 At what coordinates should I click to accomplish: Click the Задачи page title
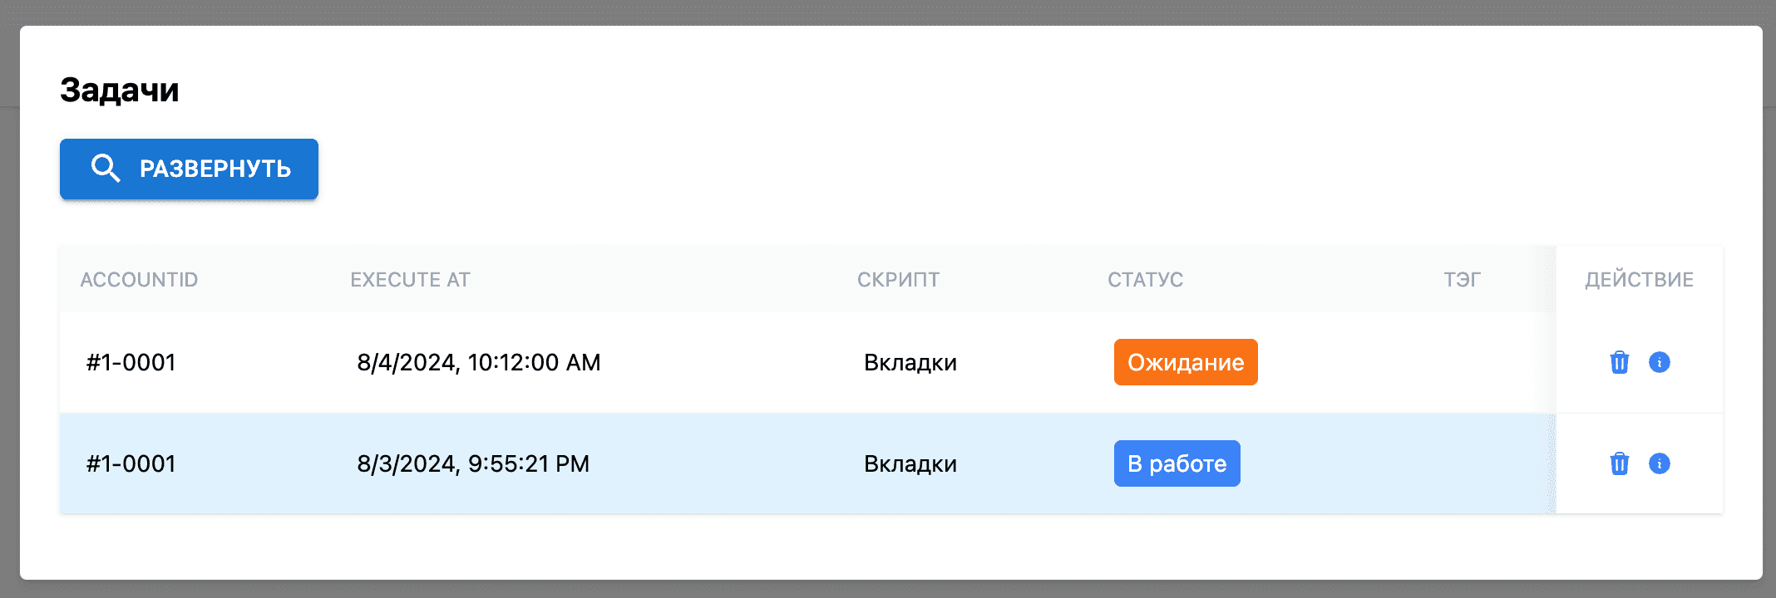[119, 89]
